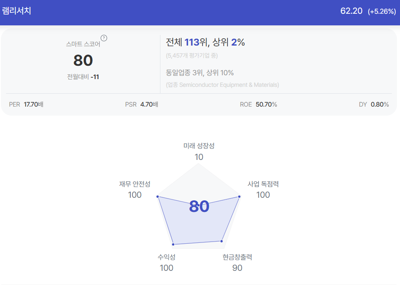Click the 램리서치 stock name in header
Image resolution: width=400 pixels, height=285 pixels.
(x=17, y=11)
